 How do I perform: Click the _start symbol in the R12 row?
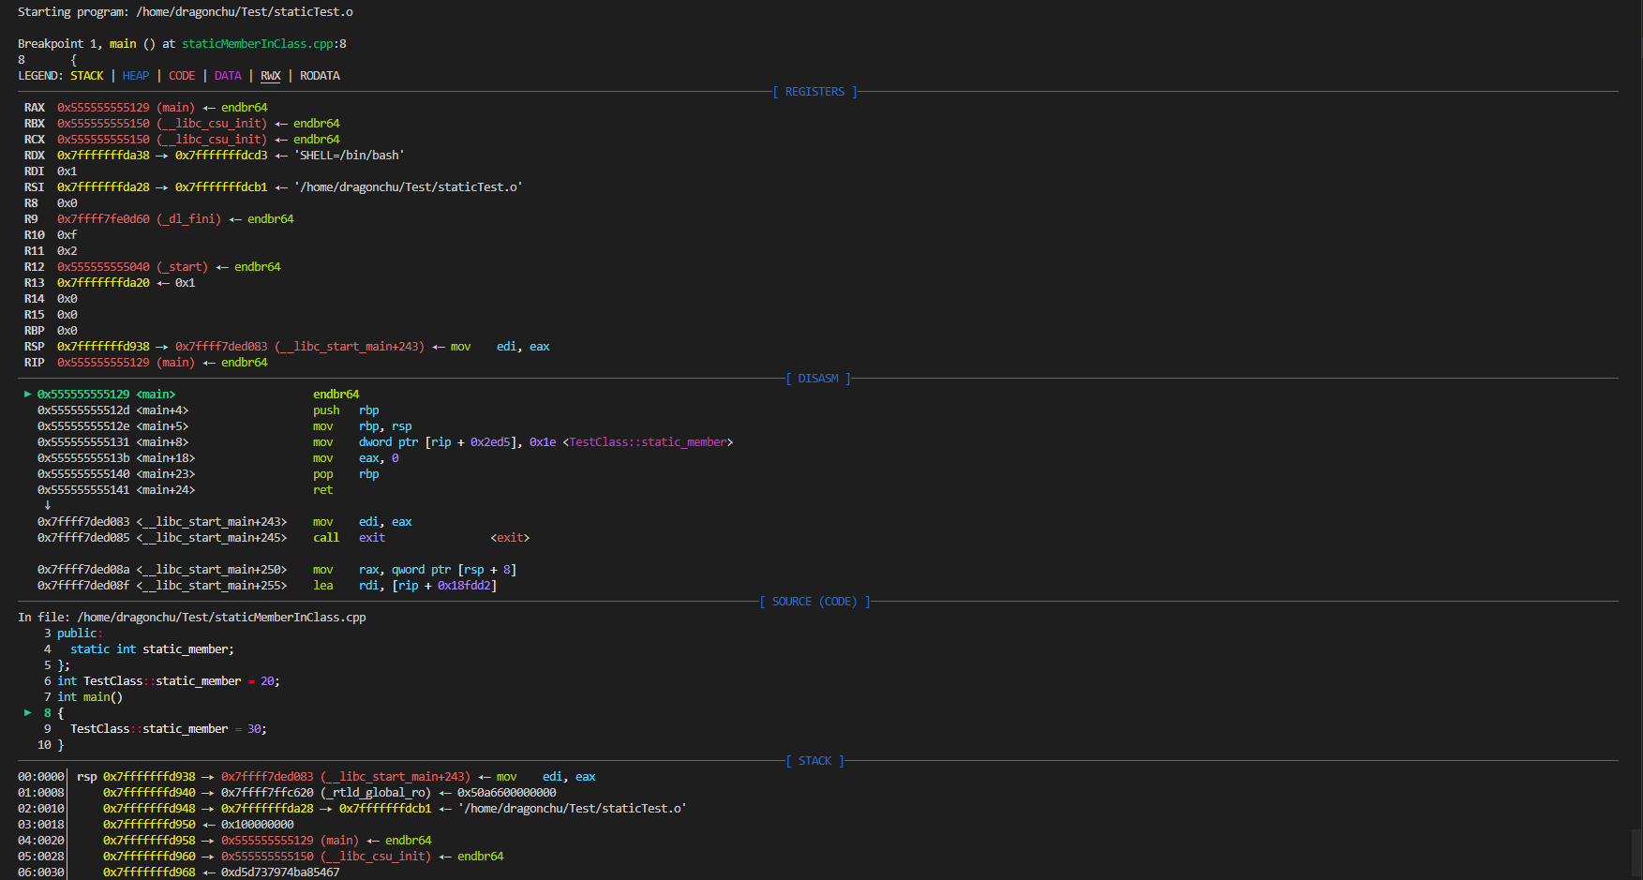click(183, 267)
